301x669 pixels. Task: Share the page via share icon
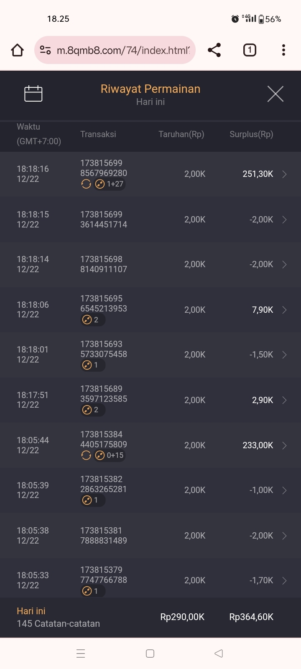coord(214,50)
